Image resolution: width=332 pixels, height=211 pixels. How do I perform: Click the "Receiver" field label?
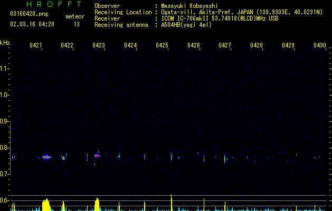coord(107,18)
